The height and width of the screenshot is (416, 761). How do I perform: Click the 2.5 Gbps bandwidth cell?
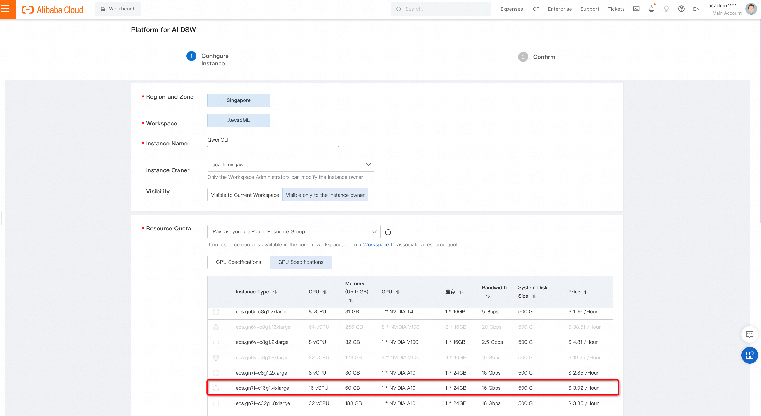click(x=492, y=342)
